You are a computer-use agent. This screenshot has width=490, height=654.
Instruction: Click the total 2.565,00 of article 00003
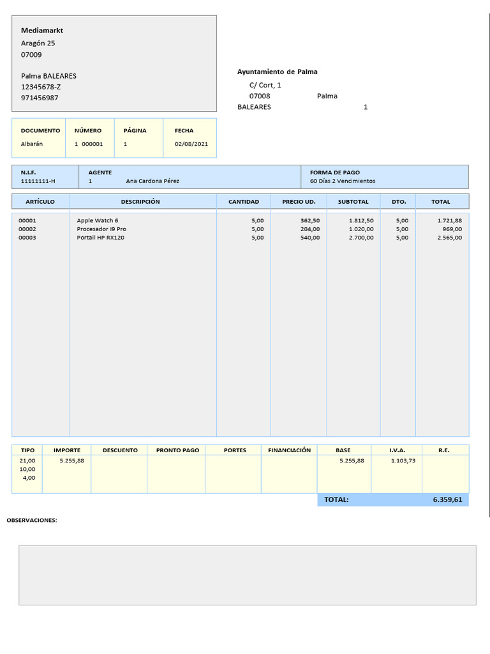(450, 238)
